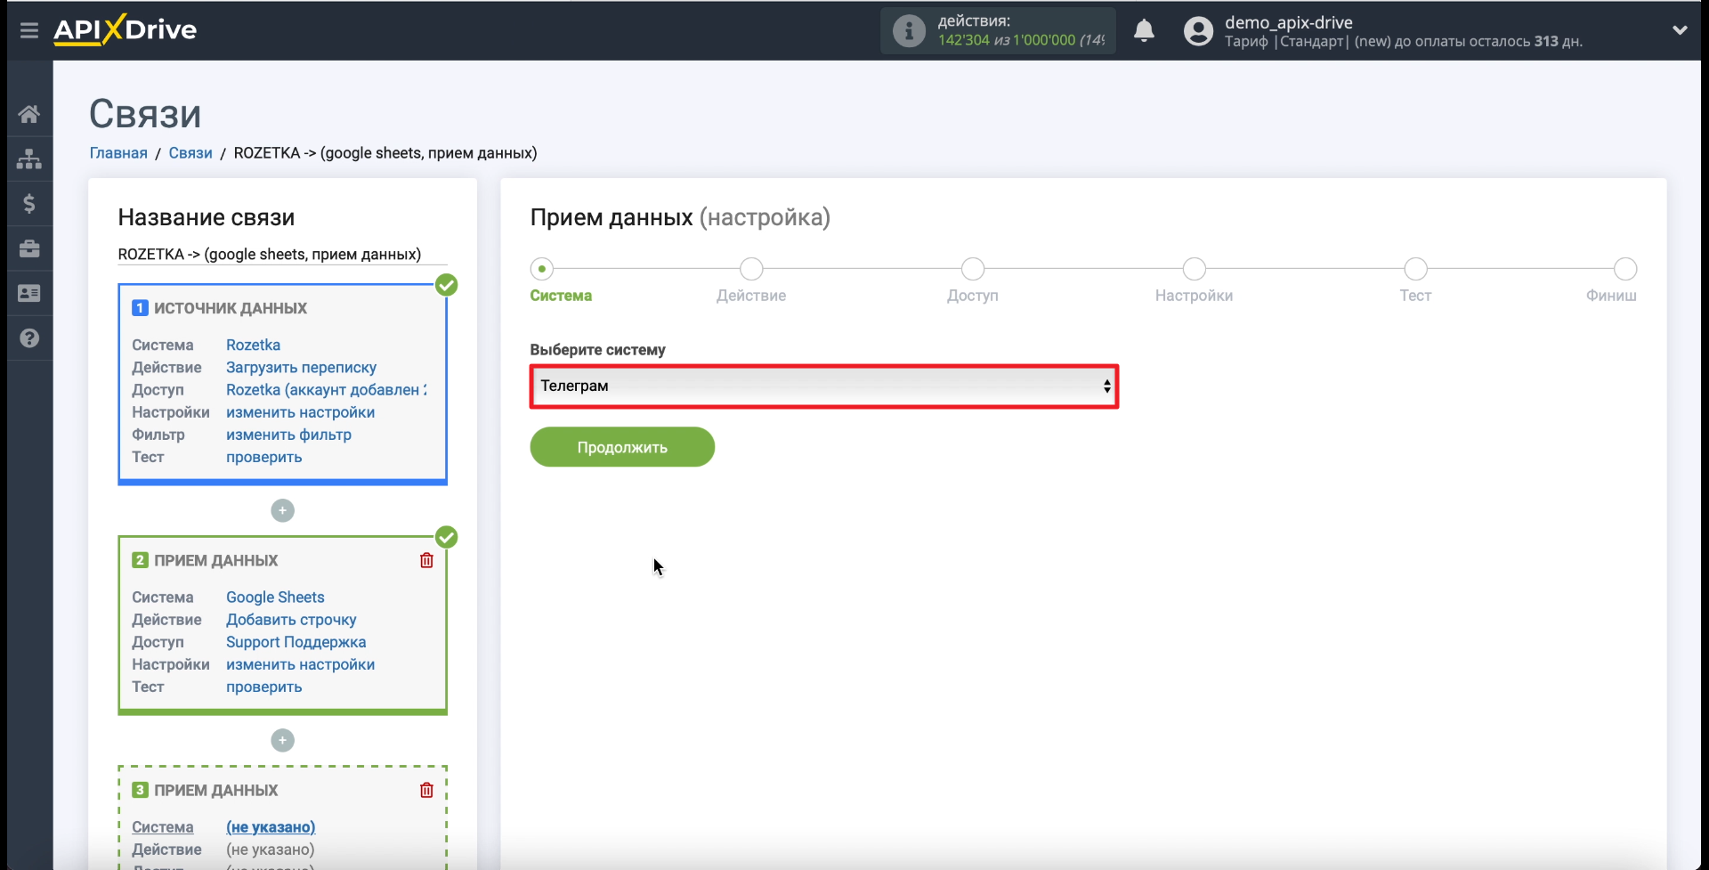The width and height of the screenshot is (1709, 870).
Task: Go to the Настройки step
Action: 1195,269
